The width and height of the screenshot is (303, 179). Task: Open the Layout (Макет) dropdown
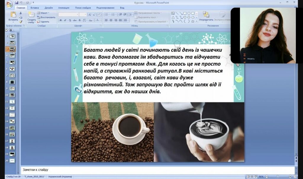pyautogui.click(x=43, y=13)
